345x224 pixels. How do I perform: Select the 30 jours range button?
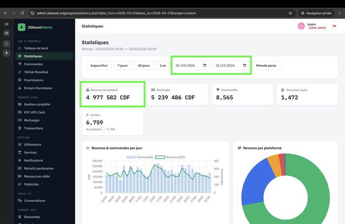point(144,65)
